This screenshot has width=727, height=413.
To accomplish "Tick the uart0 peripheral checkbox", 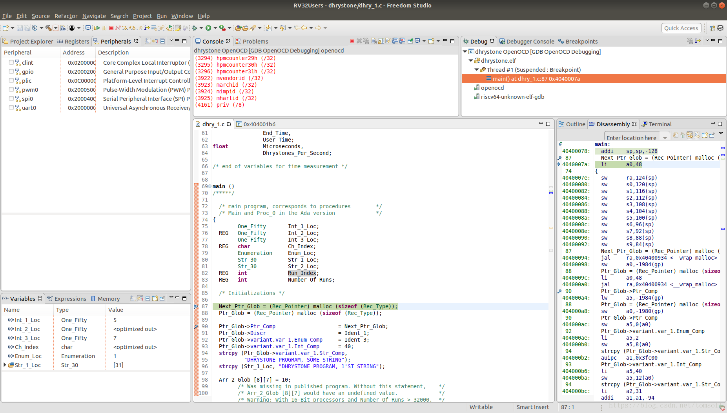I will pyautogui.click(x=11, y=107).
